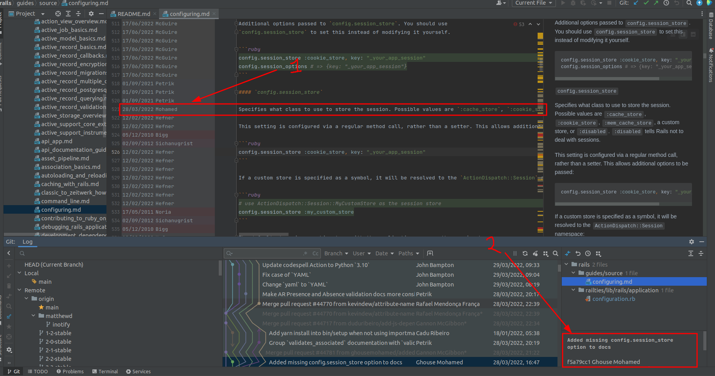The height and width of the screenshot is (376, 715).
Task: Open Paths filter dropdown
Action: 409,253
